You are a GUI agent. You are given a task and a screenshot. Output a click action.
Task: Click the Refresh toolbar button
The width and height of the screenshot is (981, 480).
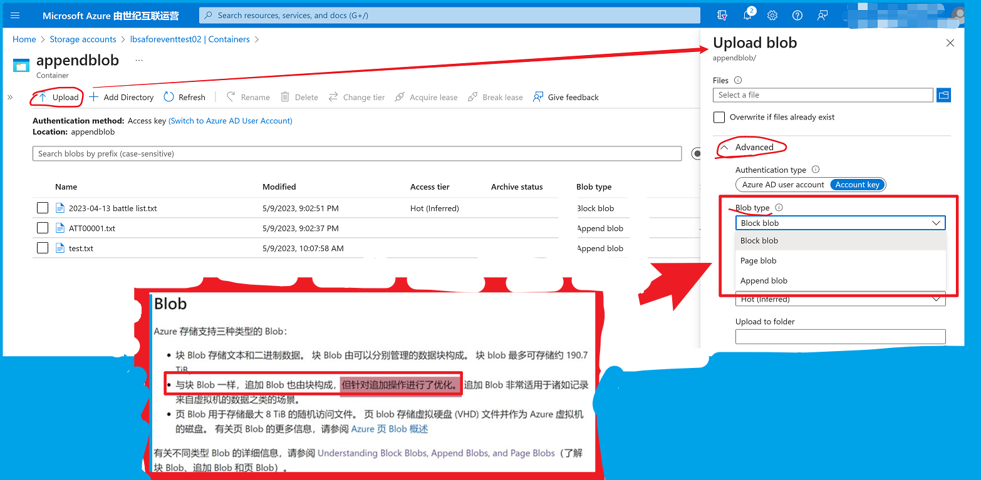point(185,97)
